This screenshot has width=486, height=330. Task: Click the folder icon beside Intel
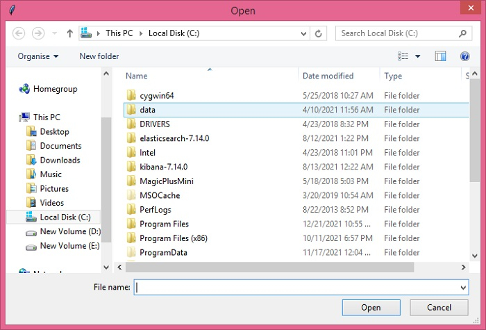pos(131,153)
